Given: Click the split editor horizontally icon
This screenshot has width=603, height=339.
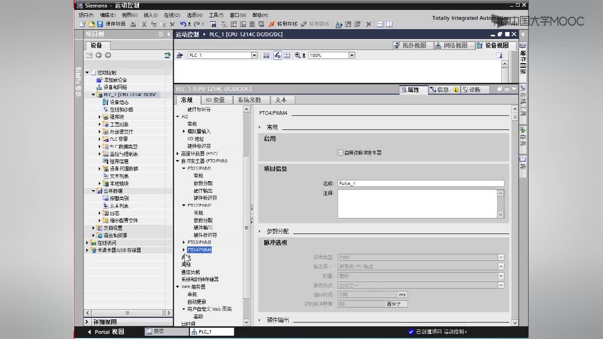Looking at the screenshot, I should point(380,24).
